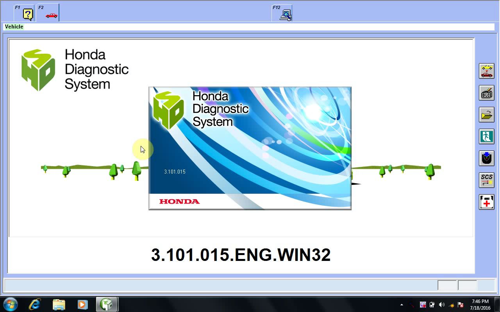Image resolution: width=500 pixels, height=312 pixels.
Task: Open the DLC connector locator icon
Action: [x=487, y=93]
